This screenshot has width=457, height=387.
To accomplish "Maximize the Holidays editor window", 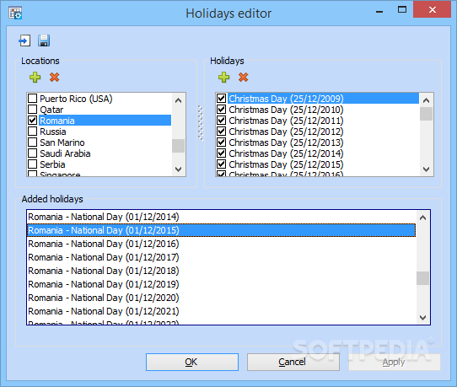I will click(x=402, y=9).
